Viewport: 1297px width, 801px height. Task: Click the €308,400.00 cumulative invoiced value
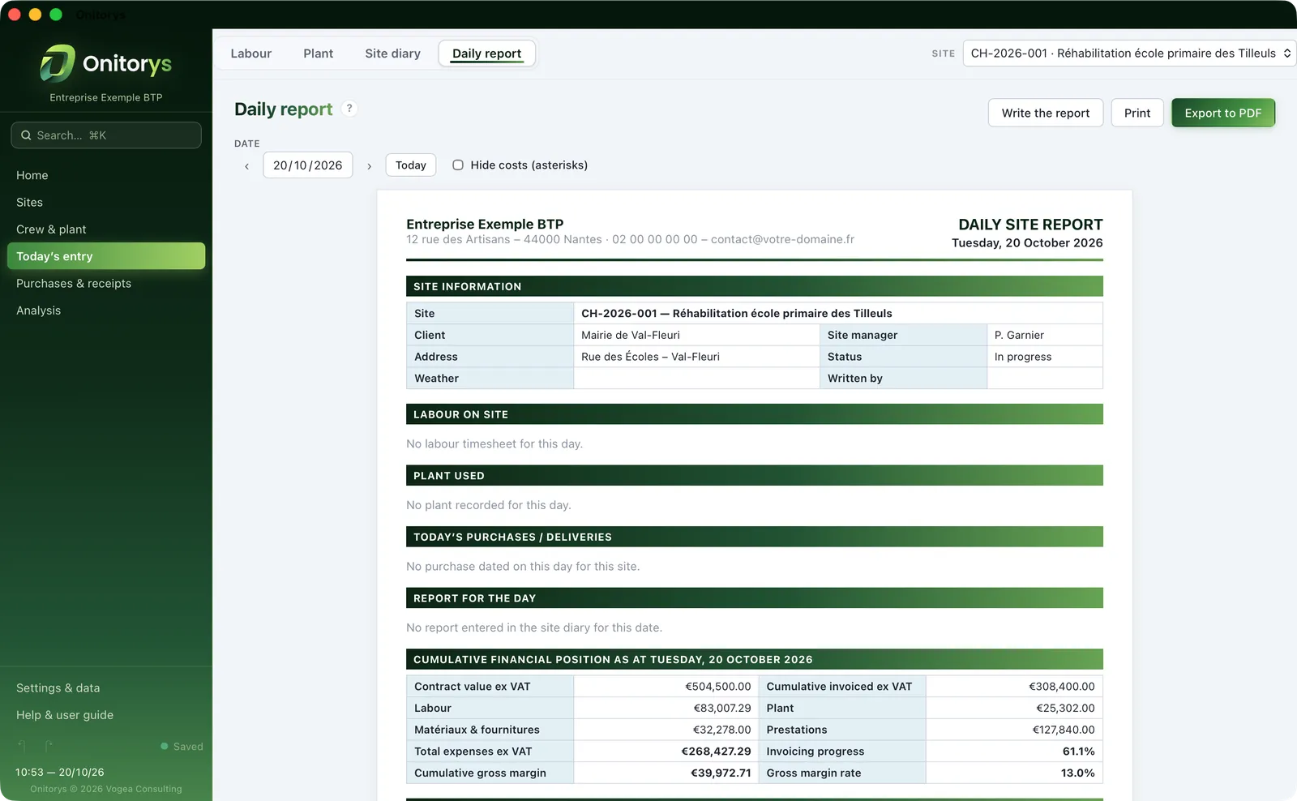(x=1062, y=687)
